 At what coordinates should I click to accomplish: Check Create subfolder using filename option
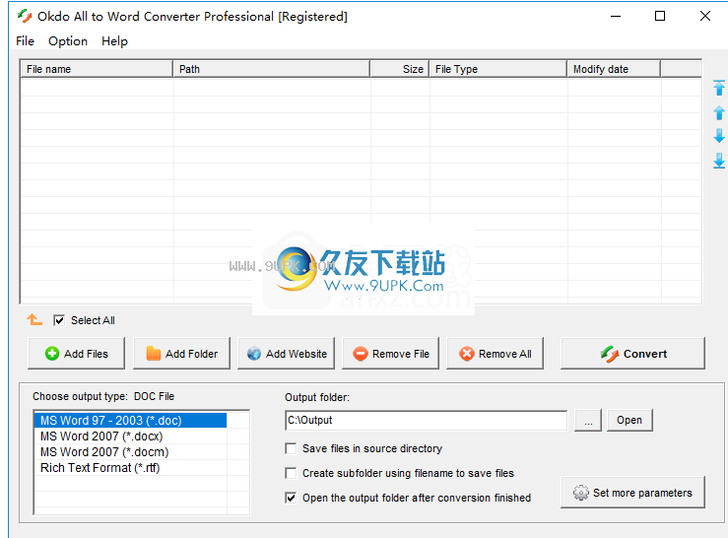291,473
